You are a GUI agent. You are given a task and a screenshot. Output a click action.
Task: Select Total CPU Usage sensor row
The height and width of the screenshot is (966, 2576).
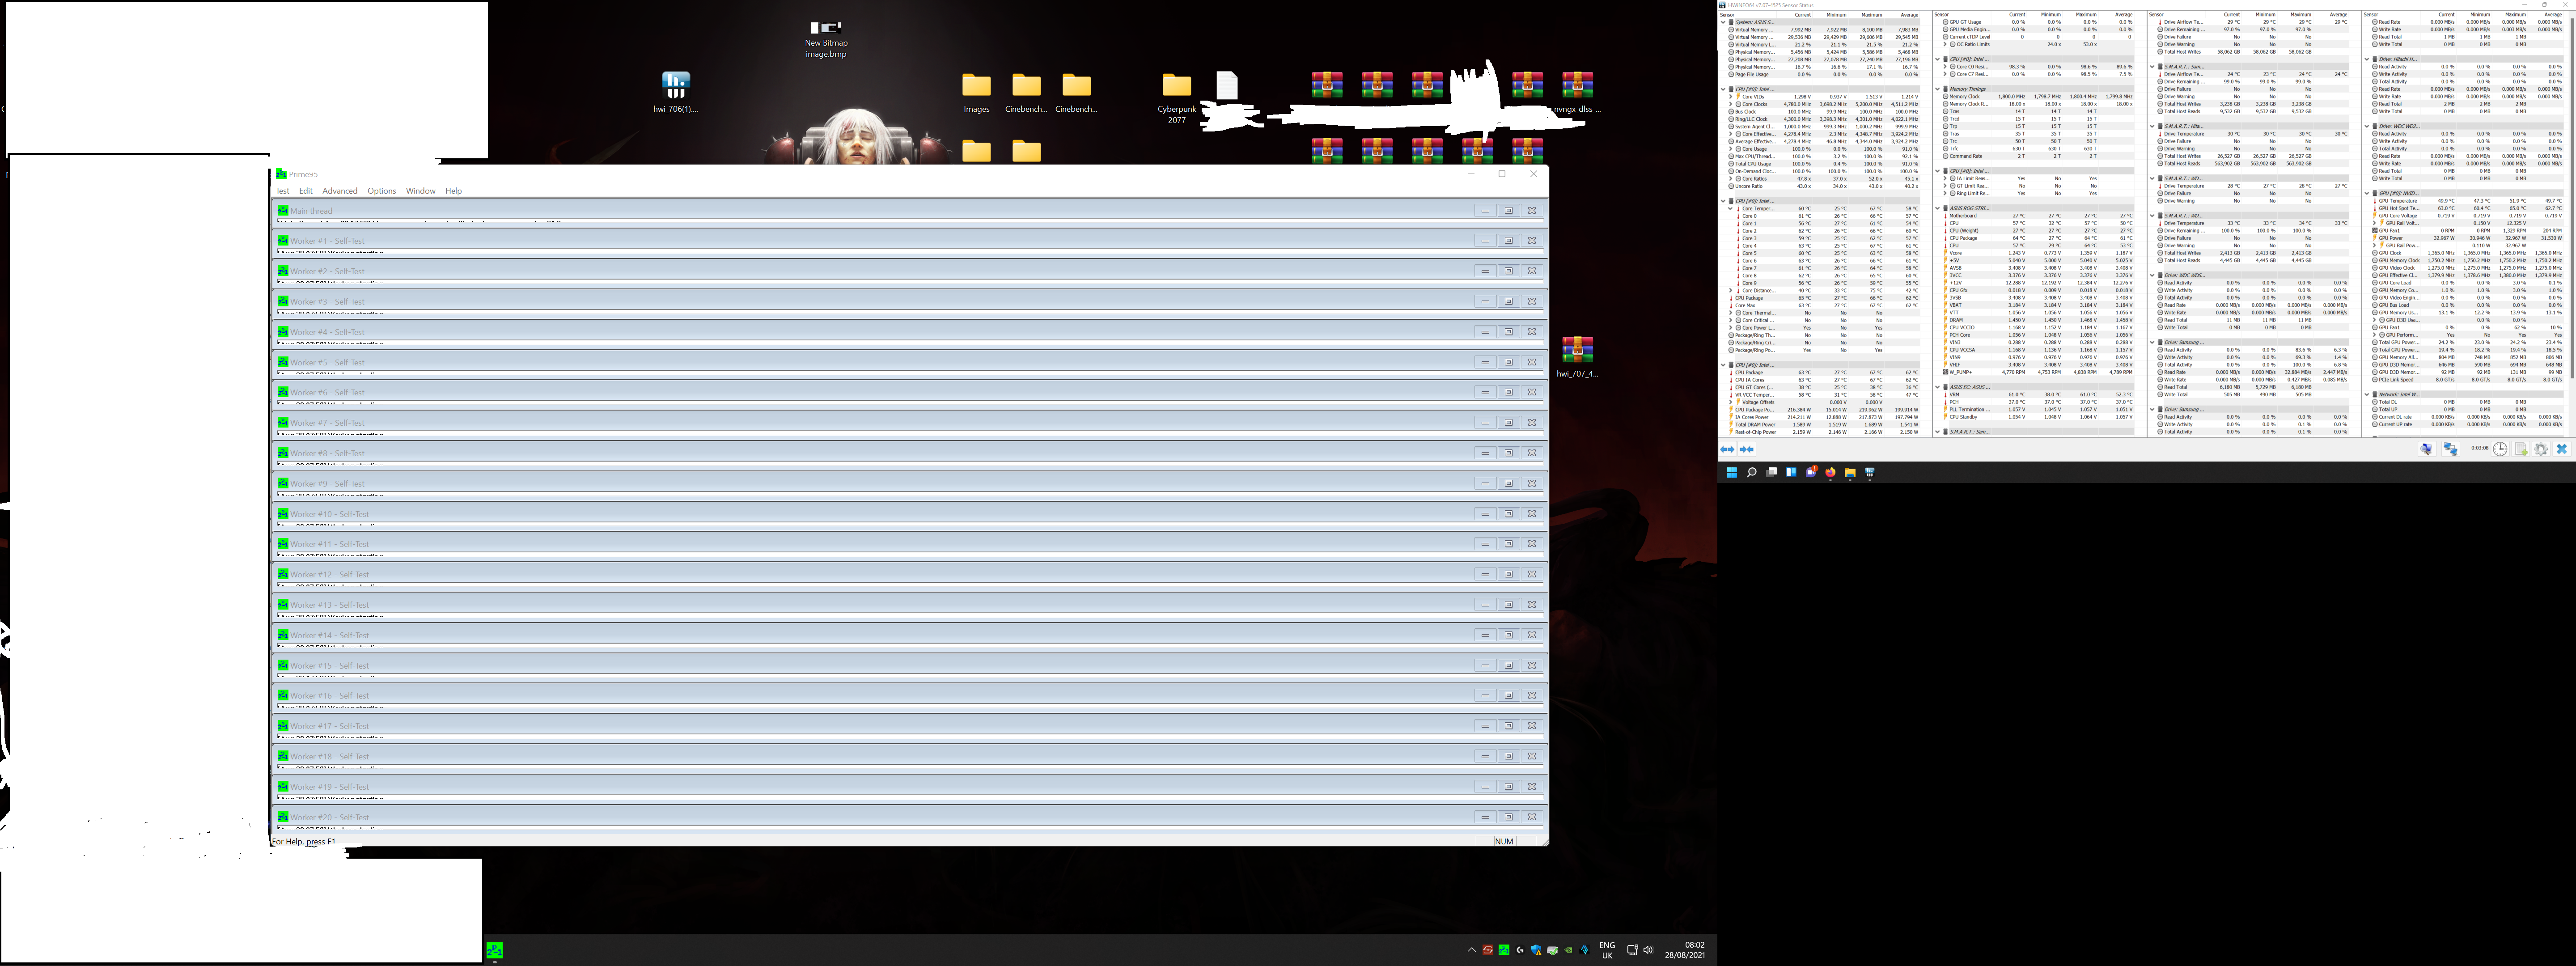click(1825, 164)
